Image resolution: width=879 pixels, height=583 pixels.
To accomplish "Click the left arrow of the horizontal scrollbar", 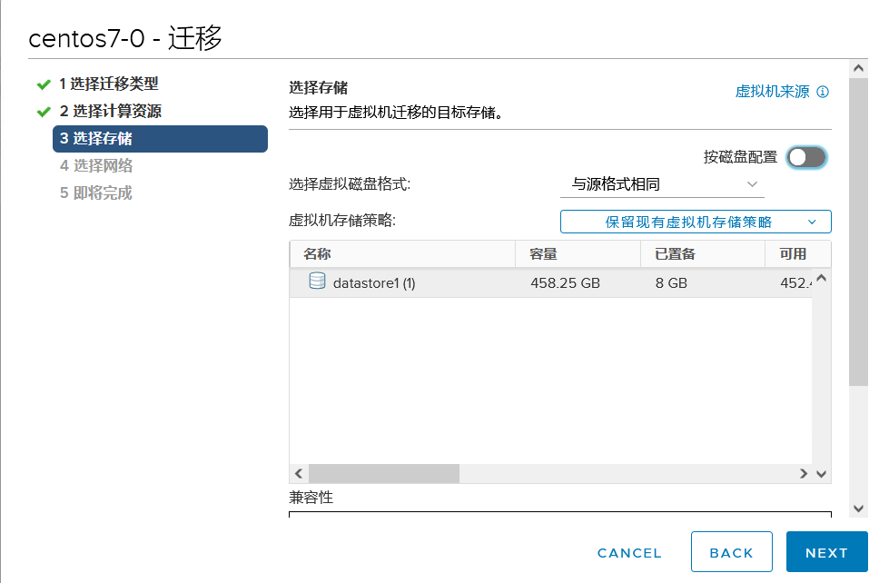I will (x=298, y=473).
